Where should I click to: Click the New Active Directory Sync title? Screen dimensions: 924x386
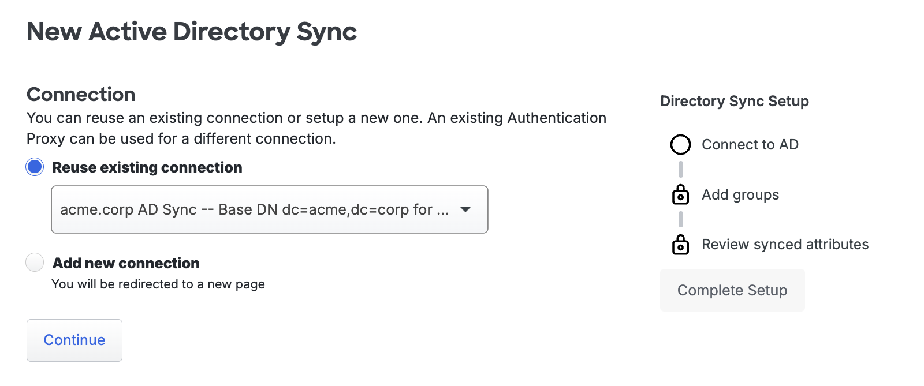(x=192, y=32)
